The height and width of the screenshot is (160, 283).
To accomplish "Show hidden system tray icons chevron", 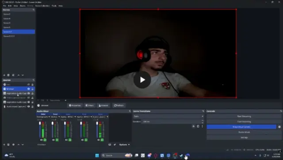I will coord(256,155).
